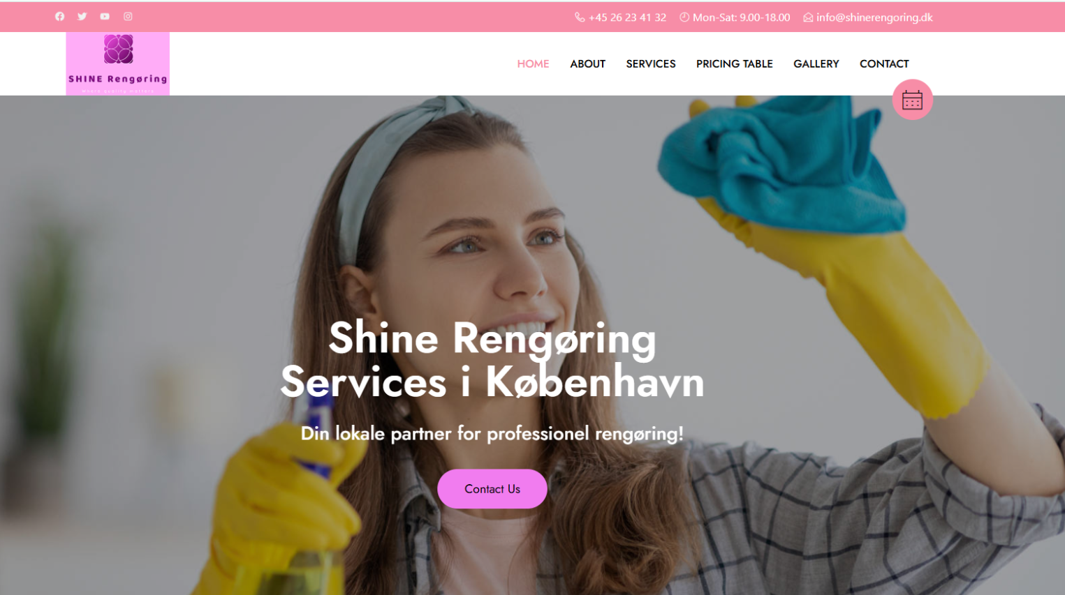The height and width of the screenshot is (595, 1065).
Task: Open the Twitter social icon
Action: tap(82, 16)
